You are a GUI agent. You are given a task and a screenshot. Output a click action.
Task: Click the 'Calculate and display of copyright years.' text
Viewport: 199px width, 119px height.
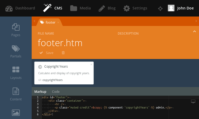pos(64,73)
